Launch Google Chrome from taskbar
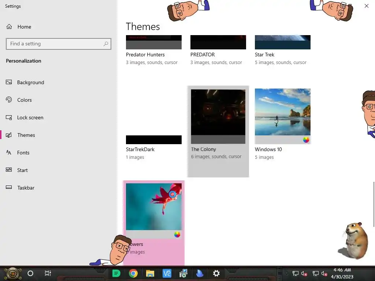The image size is (375, 281). point(133,273)
